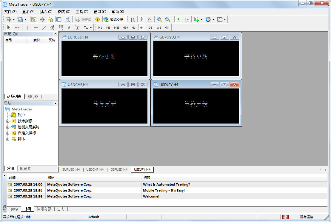The image size is (331, 222).
Task: Add a Fibonacci retracement
Action: point(61,27)
